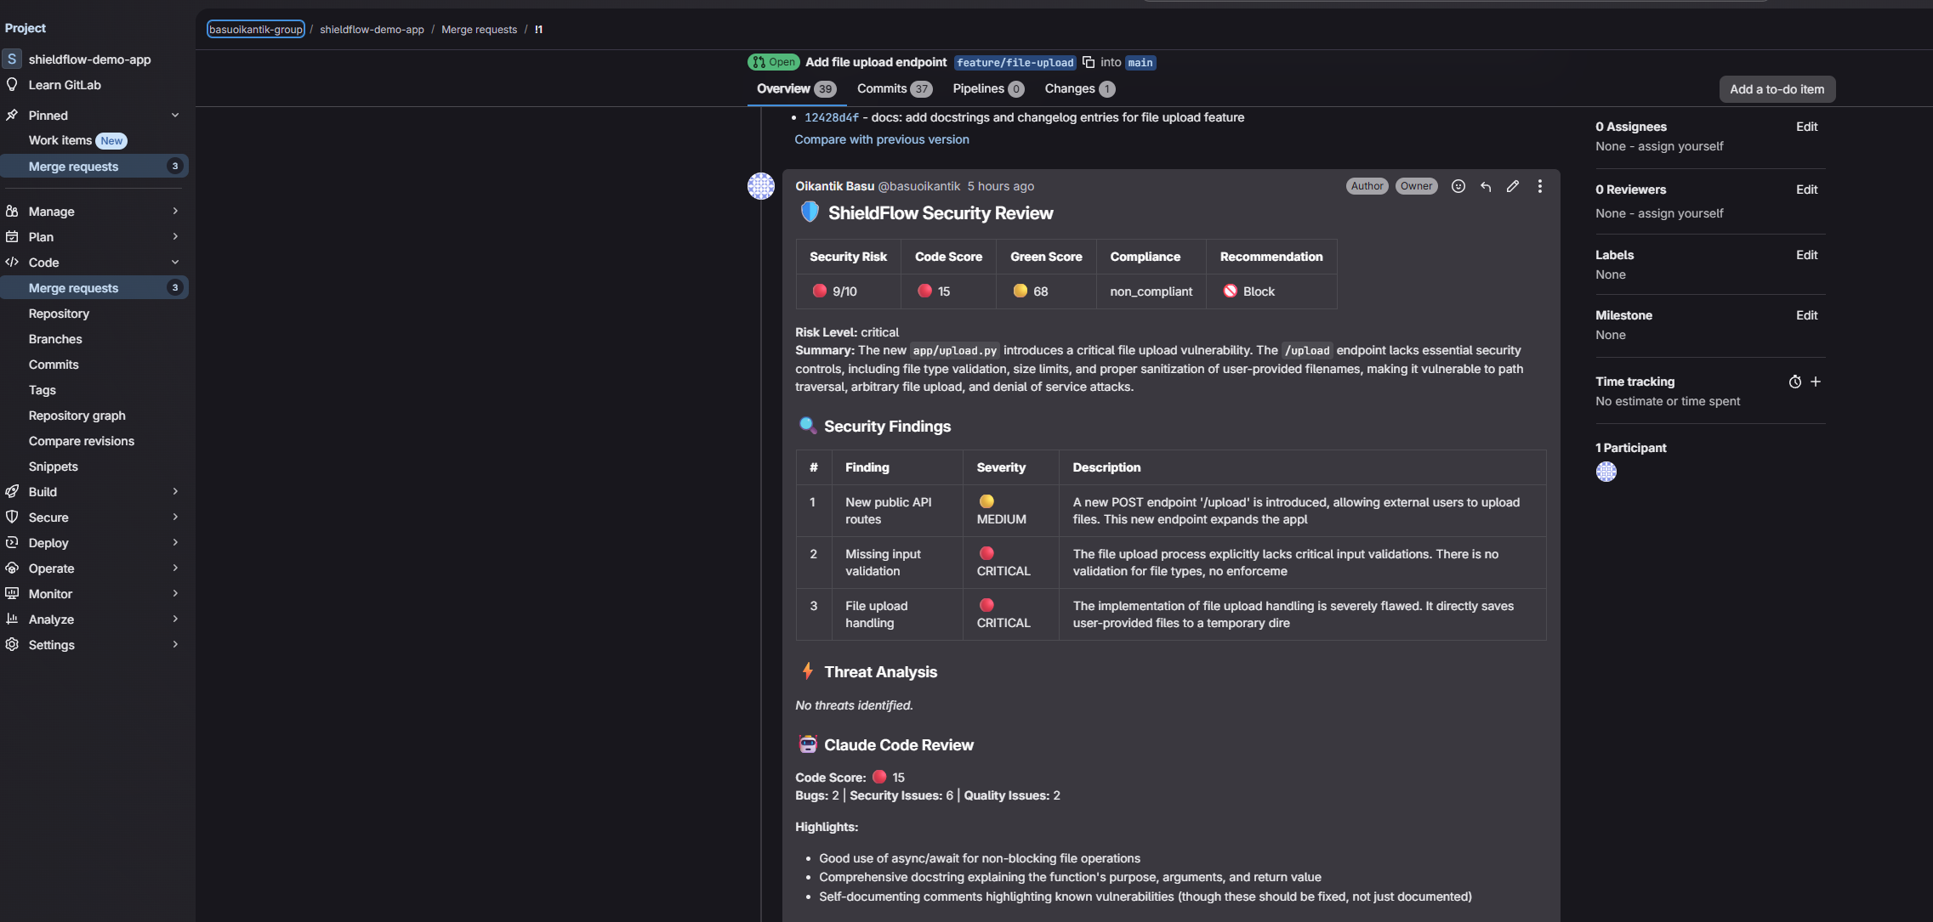
Task: Click the participant avatar thumbnail
Action: click(x=1606, y=472)
